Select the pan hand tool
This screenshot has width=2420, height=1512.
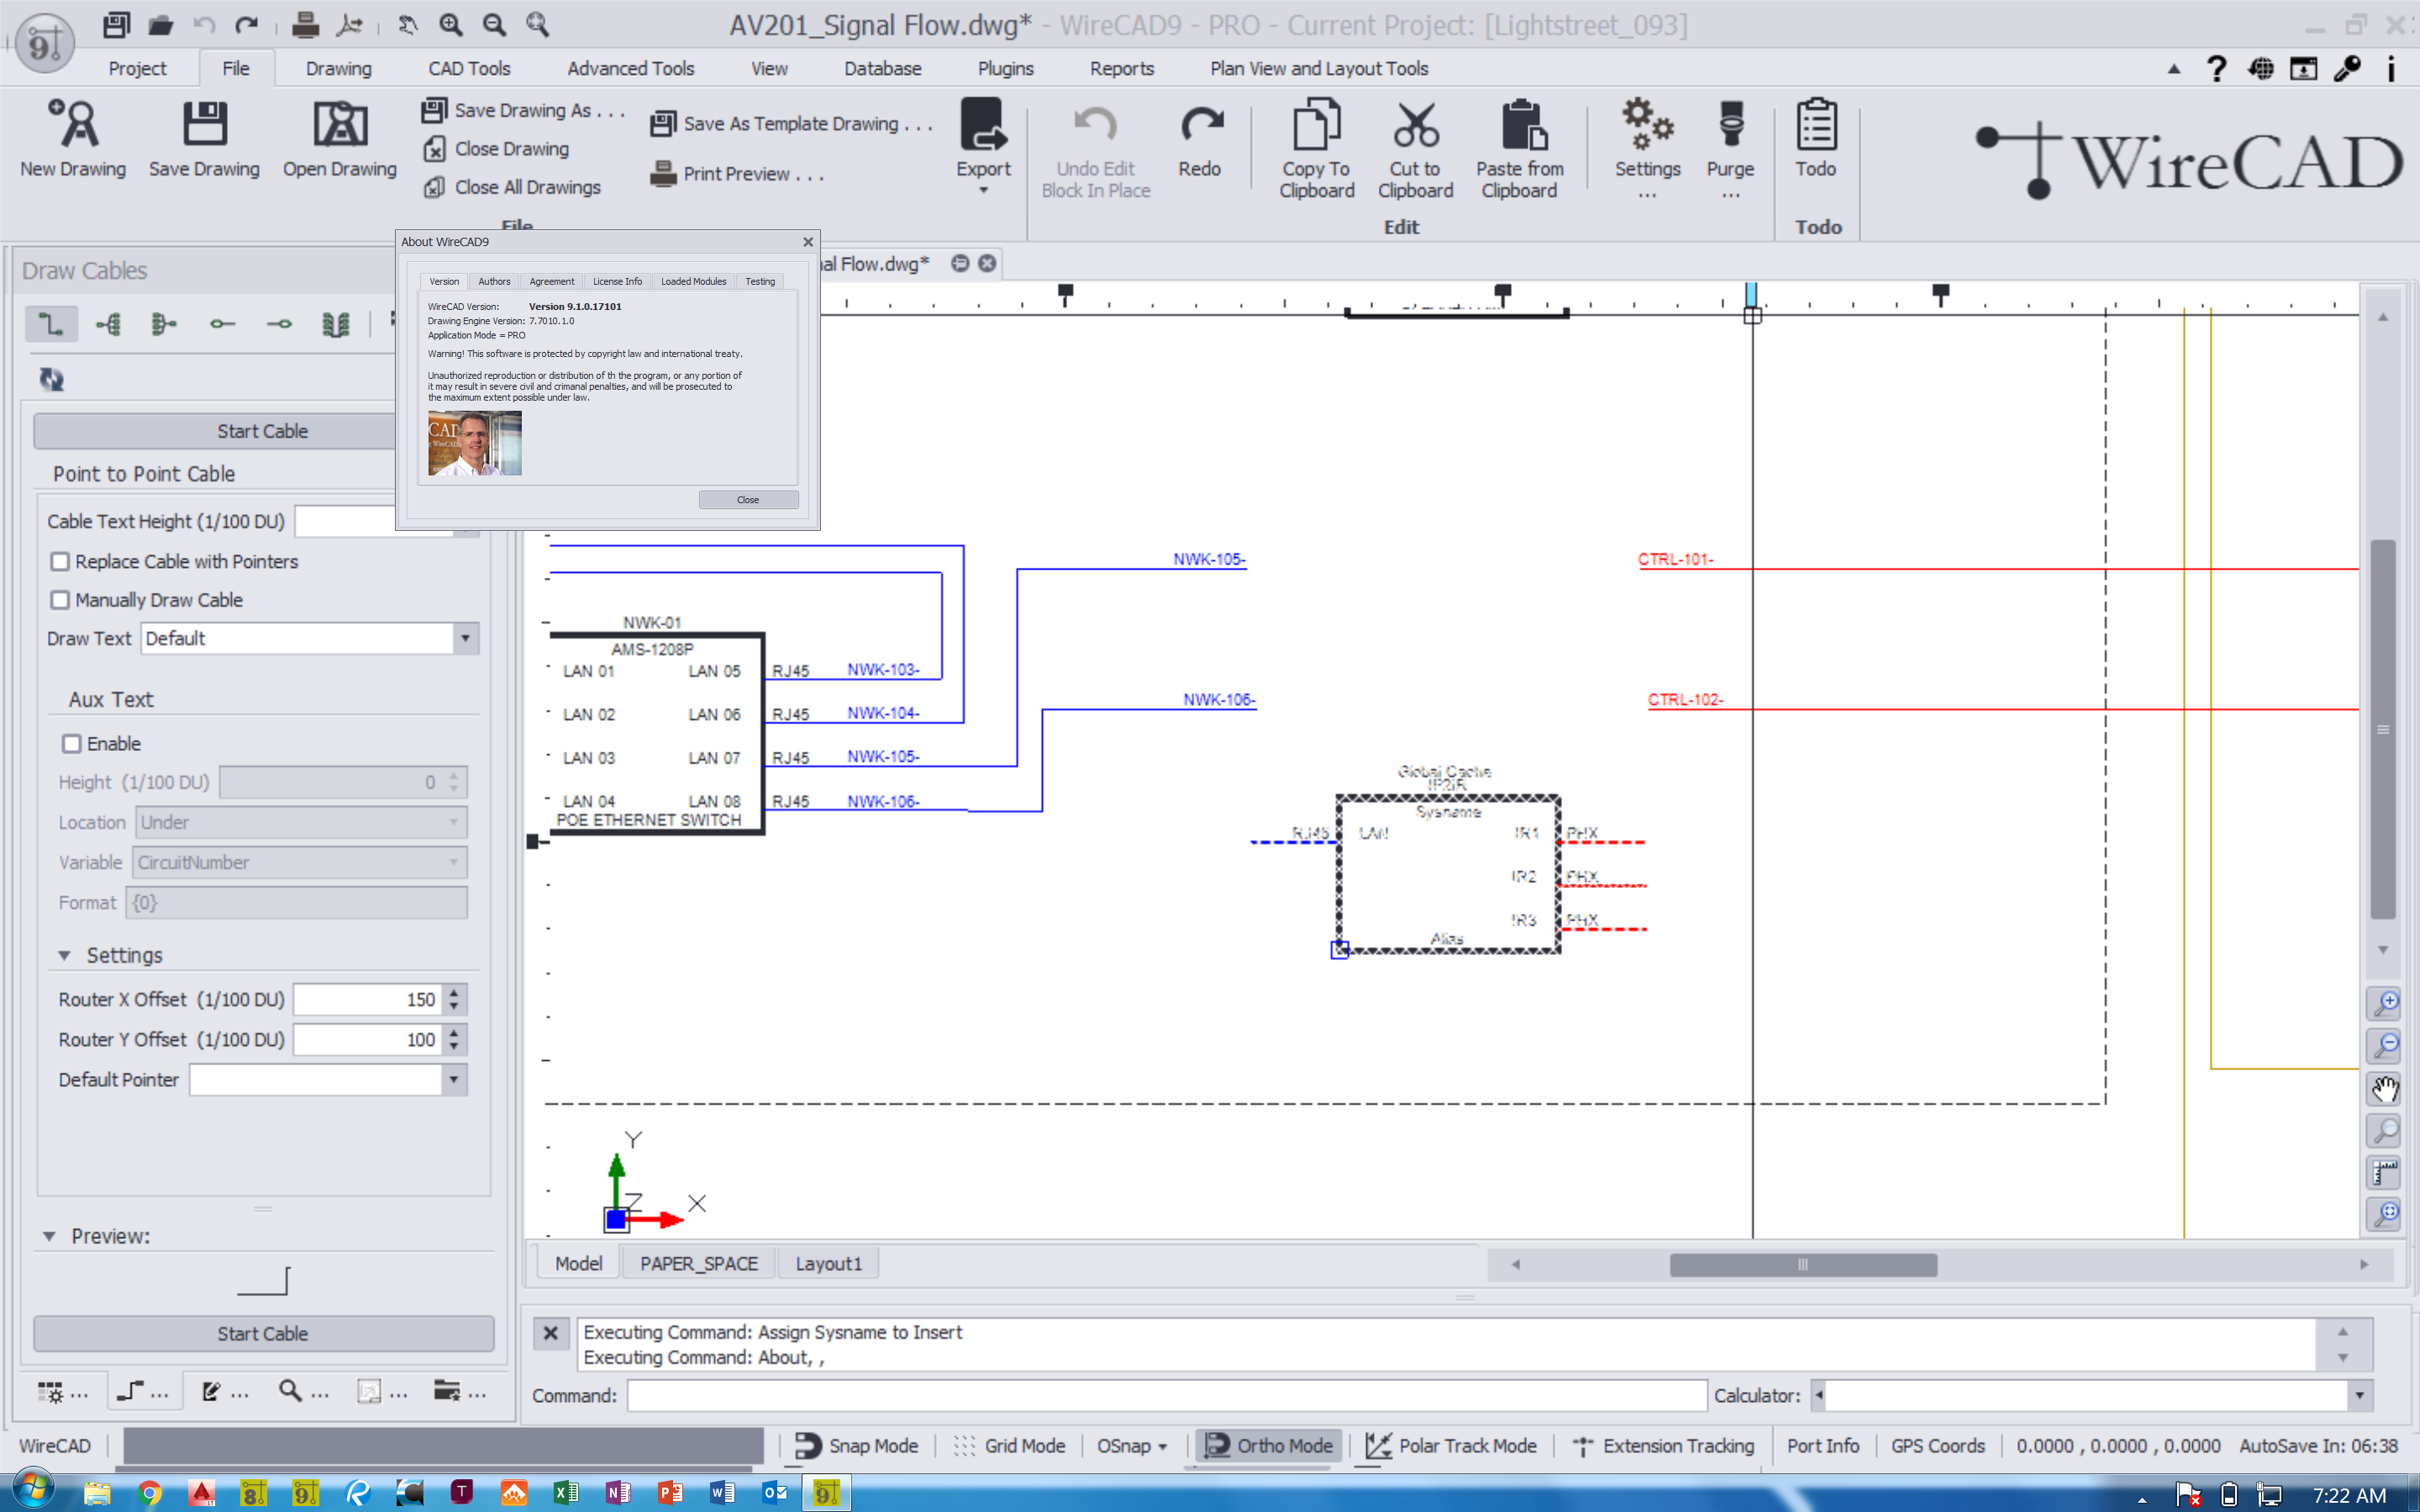[x=2385, y=1089]
